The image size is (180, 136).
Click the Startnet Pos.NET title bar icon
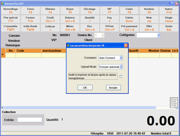tap(3, 4)
